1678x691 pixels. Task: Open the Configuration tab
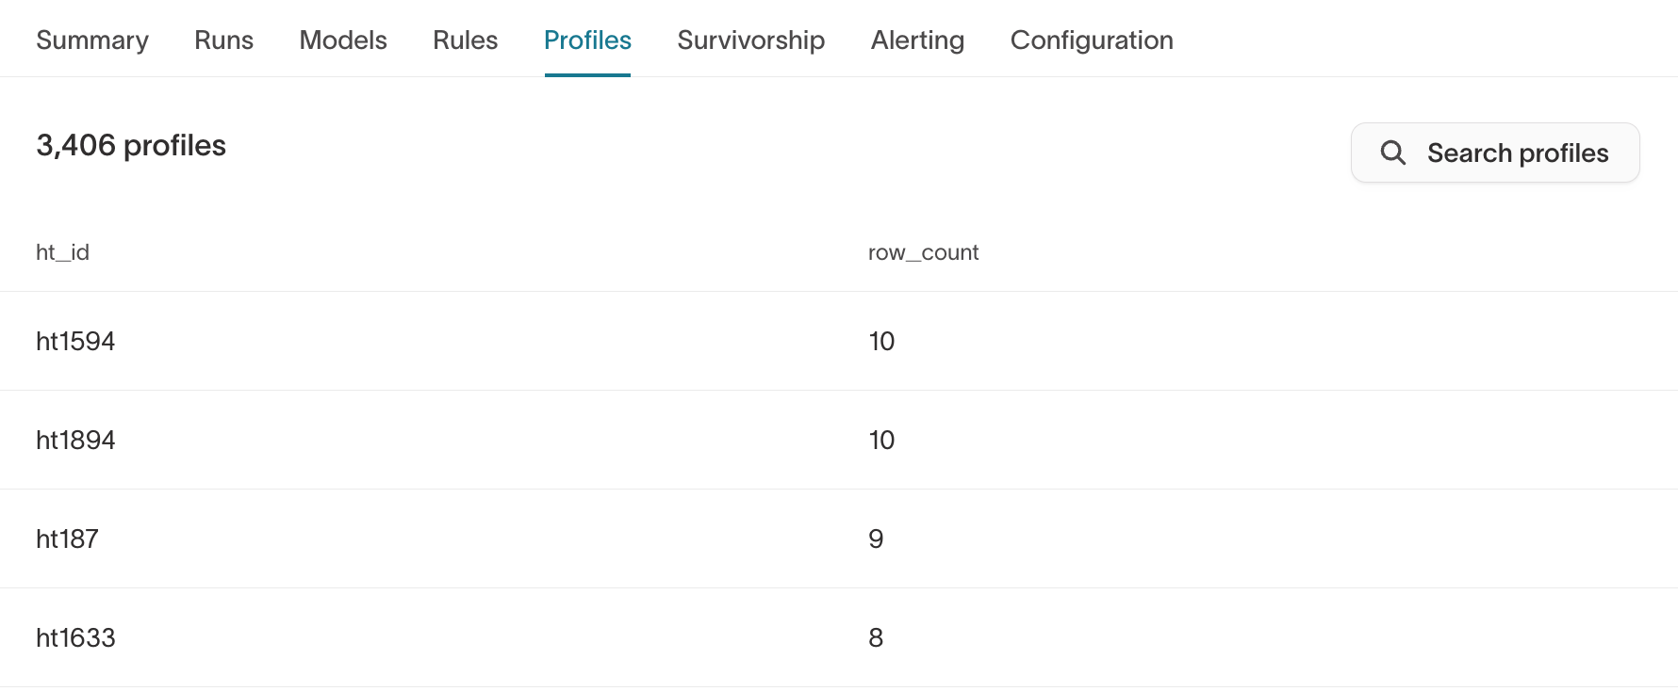pyautogui.click(x=1092, y=40)
